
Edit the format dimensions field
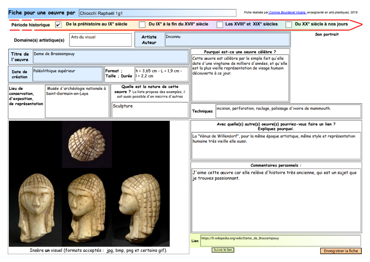pyautogui.click(x=161, y=75)
